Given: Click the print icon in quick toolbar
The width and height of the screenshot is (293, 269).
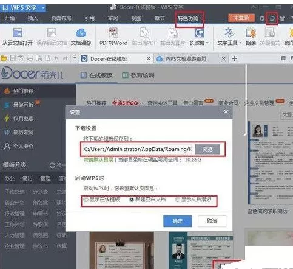Looking at the screenshot, I should tap(30, 58).
